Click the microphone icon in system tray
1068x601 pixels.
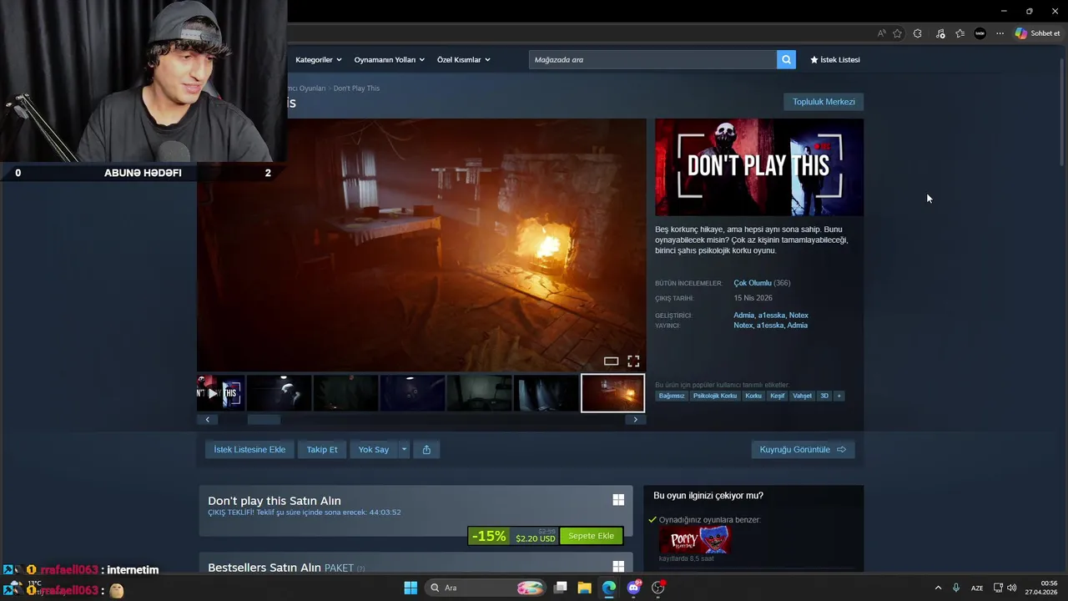956,588
